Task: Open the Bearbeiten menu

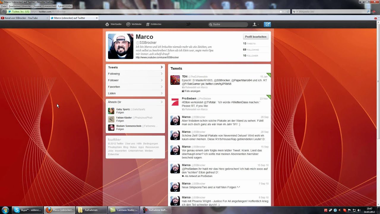Action: [x=14, y=6]
